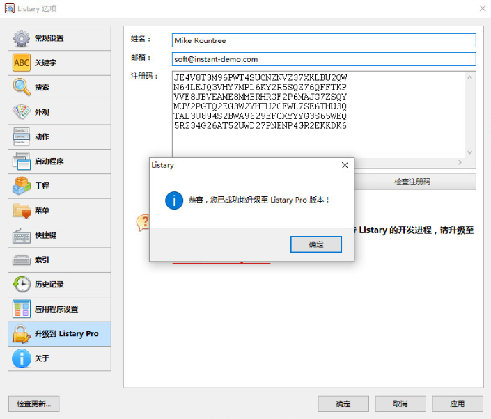This screenshot has height=419, width=491.
Task: Click the registration code scroll down arrow
Action: tap(469, 152)
